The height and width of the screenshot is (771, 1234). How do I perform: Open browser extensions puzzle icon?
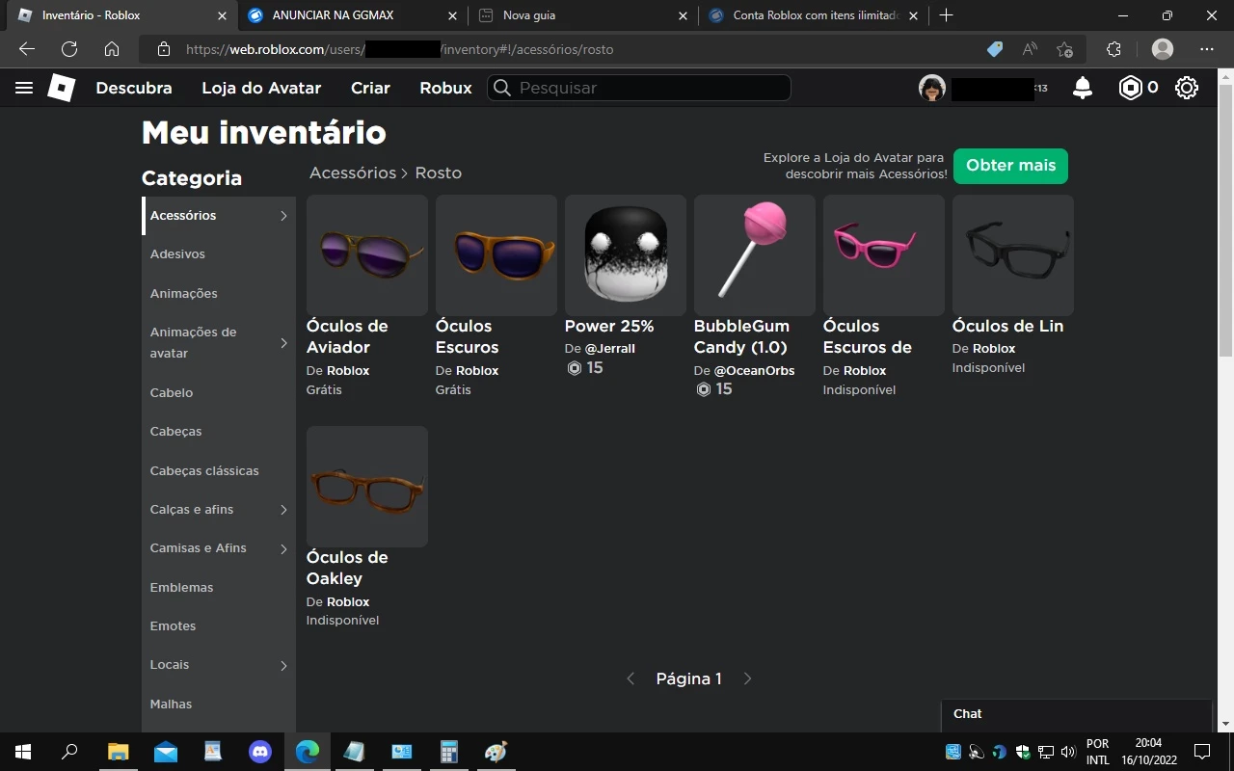(x=1114, y=49)
